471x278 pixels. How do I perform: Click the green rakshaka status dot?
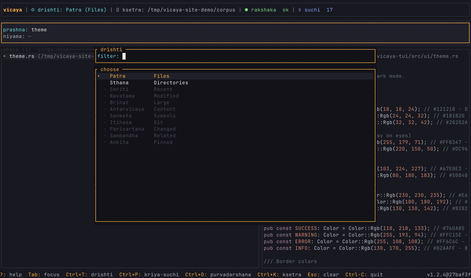[246, 10]
